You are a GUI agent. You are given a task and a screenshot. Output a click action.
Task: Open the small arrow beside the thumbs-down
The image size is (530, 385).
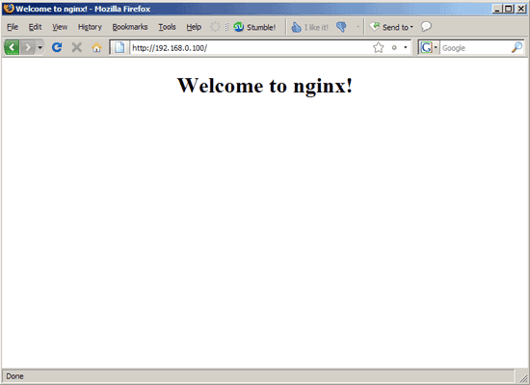coord(358,27)
